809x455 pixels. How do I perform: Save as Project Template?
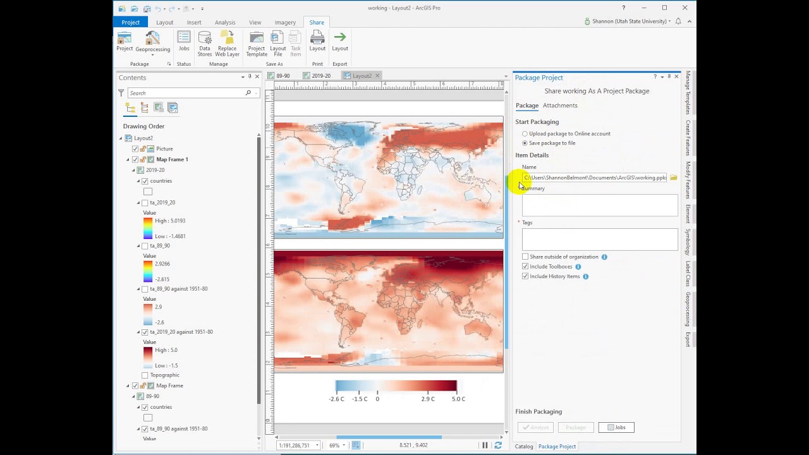[257, 44]
